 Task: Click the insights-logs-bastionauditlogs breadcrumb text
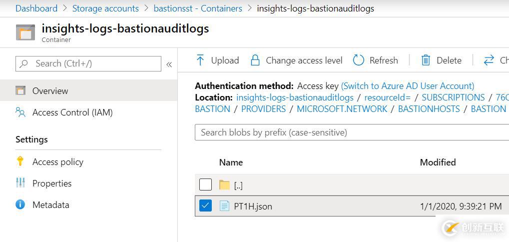pyautogui.click(x=316, y=8)
